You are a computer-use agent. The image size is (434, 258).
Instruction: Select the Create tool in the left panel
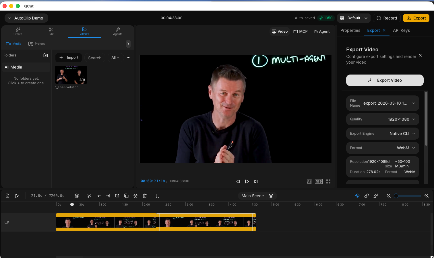pyautogui.click(x=18, y=31)
